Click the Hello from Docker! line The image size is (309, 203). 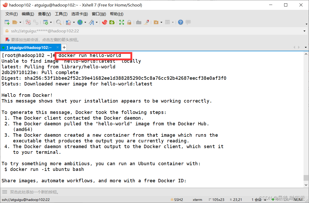[x=27, y=95]
